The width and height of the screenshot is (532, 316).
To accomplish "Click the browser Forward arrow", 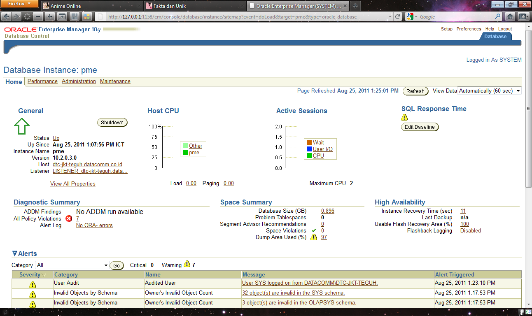I will click(16, 17).
